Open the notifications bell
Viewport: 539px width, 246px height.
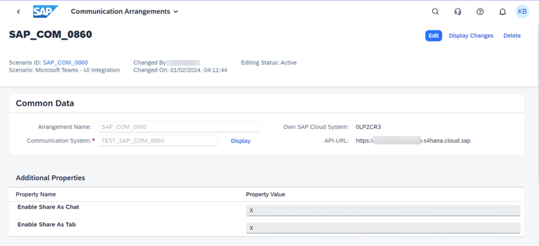(x=502, y=12)
